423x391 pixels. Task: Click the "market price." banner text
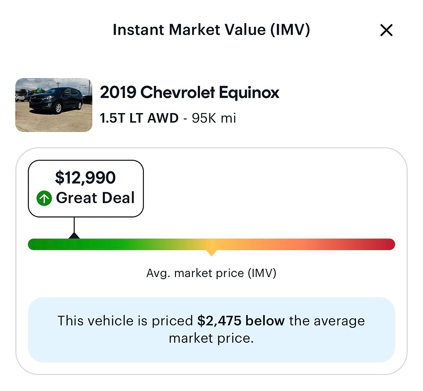pos(211,338)
